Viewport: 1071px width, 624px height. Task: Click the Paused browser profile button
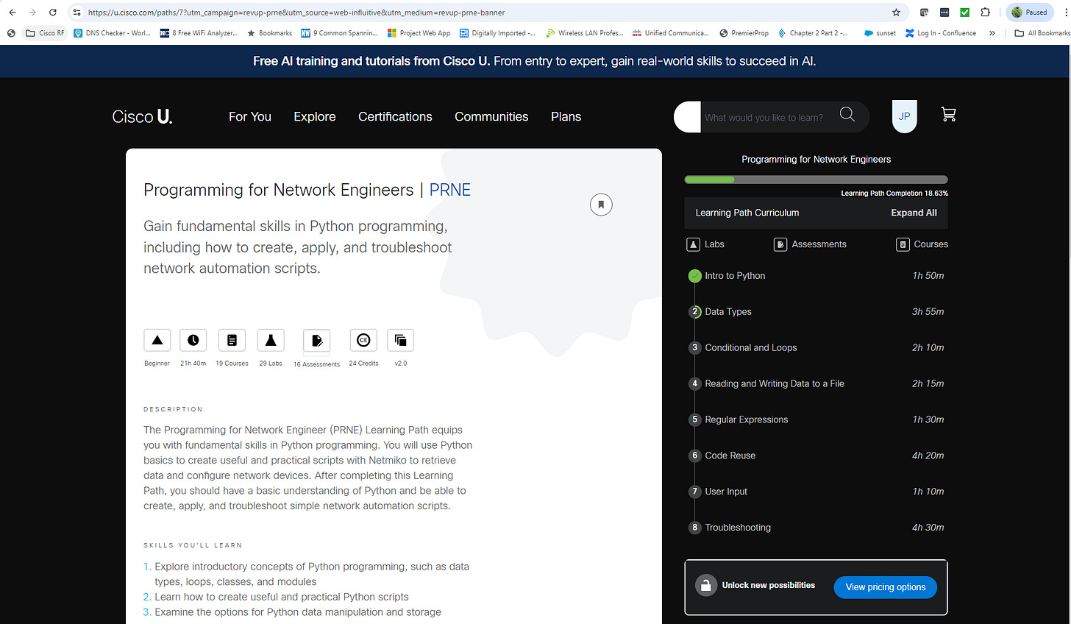tap(1029, 13)
